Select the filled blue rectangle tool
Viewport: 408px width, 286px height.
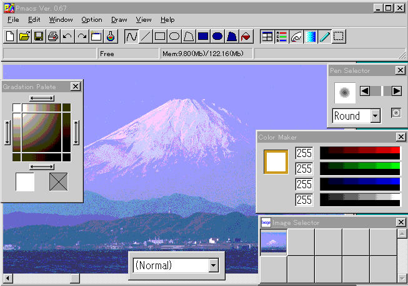point(203,36)
